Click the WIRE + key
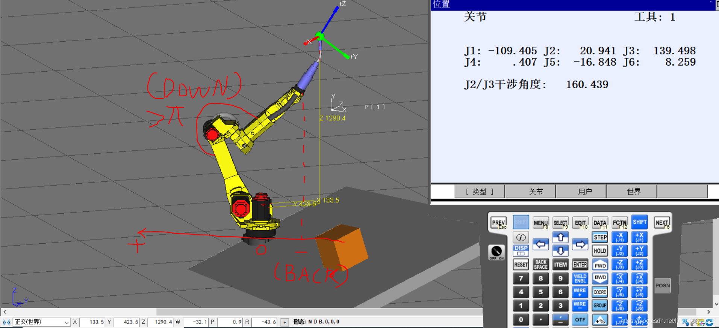The height and width of the screenshot is (328, 719). tap(580, 292)
